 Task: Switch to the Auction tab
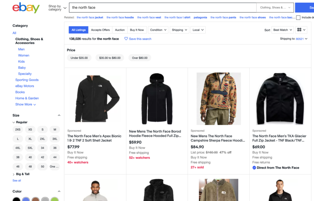coord(120,30)
